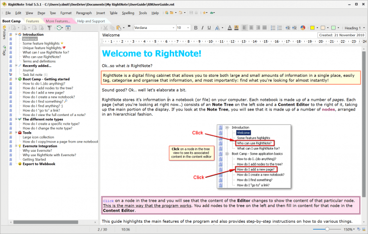Collapse the Boot Camp - Getting started node
This screenshot has height=234, width=368.
pos(16,79)
